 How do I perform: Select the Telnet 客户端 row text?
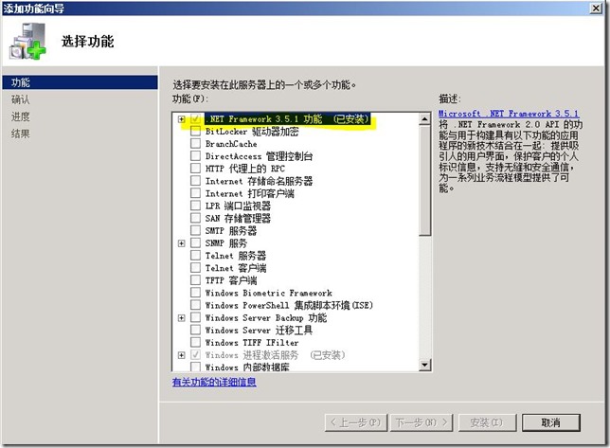pos(236,268)
